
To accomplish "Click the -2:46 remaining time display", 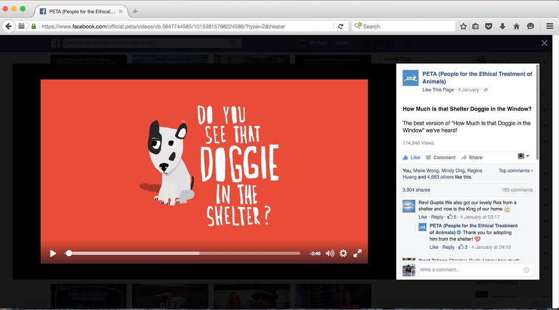I will (x=315, y=253).
